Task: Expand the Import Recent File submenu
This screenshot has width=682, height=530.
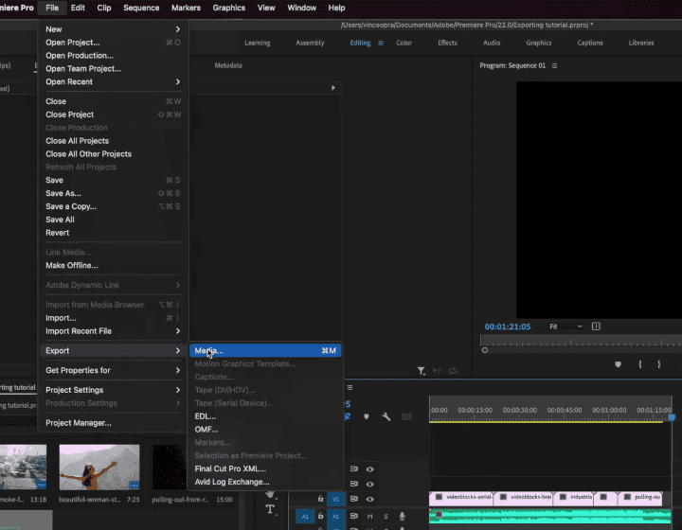Action: [177, 331]
